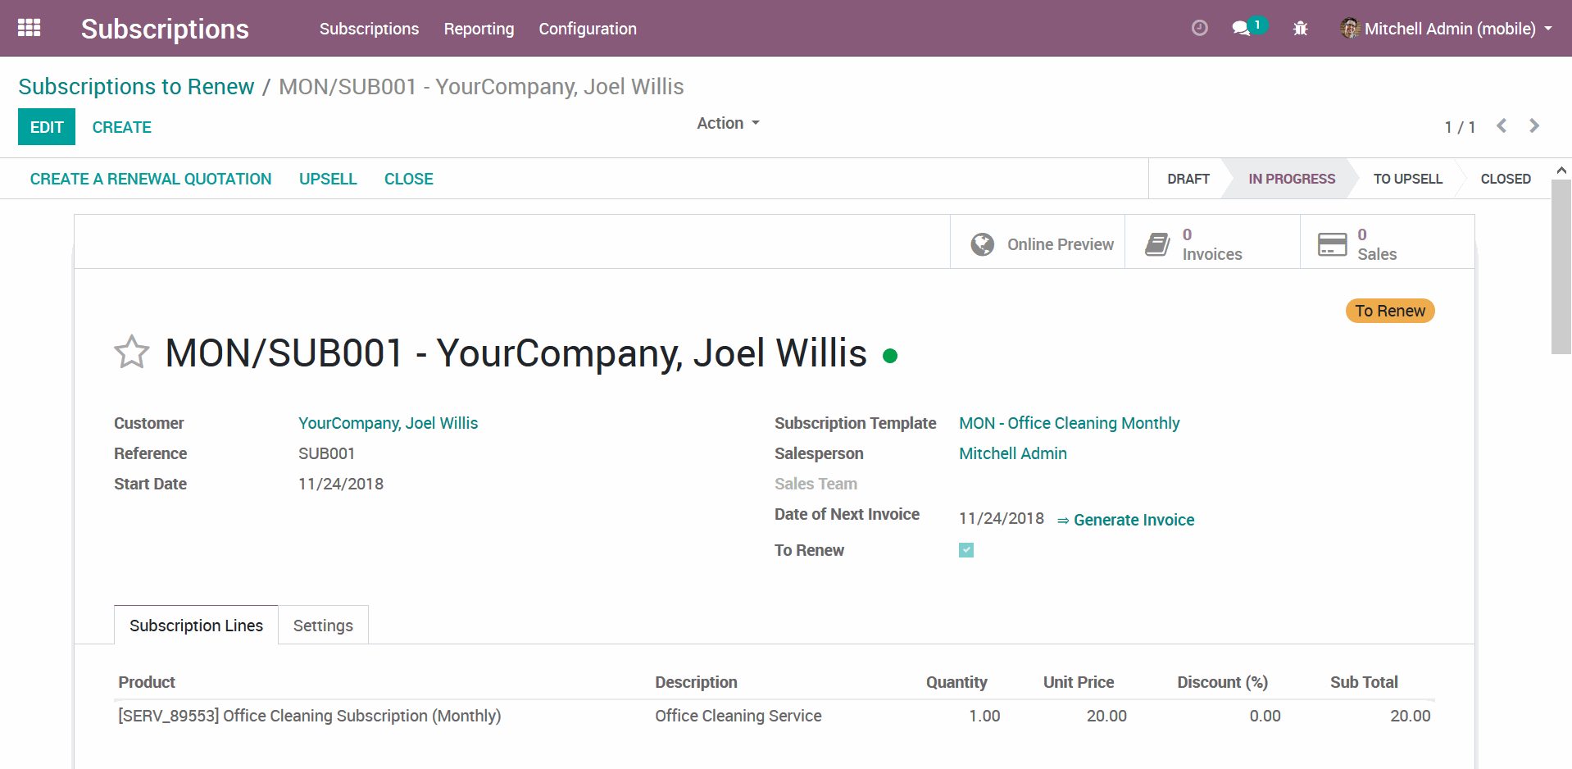Uncheck the To Renew checkbox
This screenshot has height=769, width=1572.
point(966,550)
